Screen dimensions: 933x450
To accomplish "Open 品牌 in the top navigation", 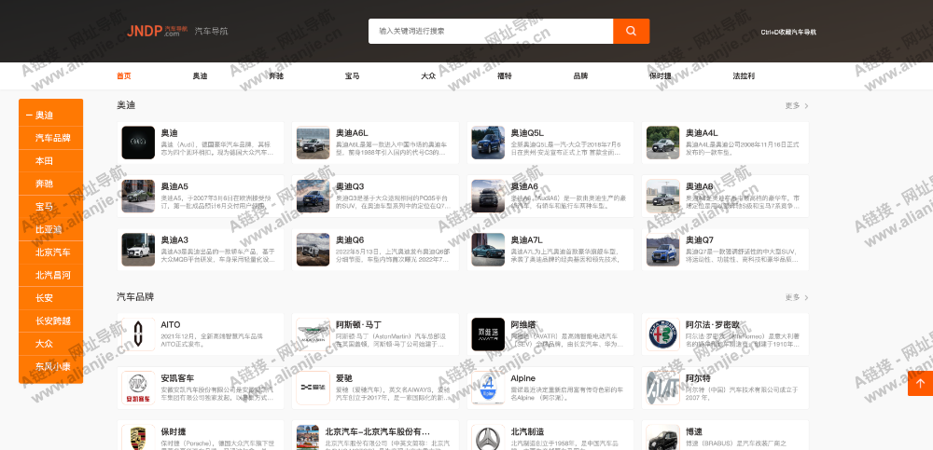I will [580, 76].
